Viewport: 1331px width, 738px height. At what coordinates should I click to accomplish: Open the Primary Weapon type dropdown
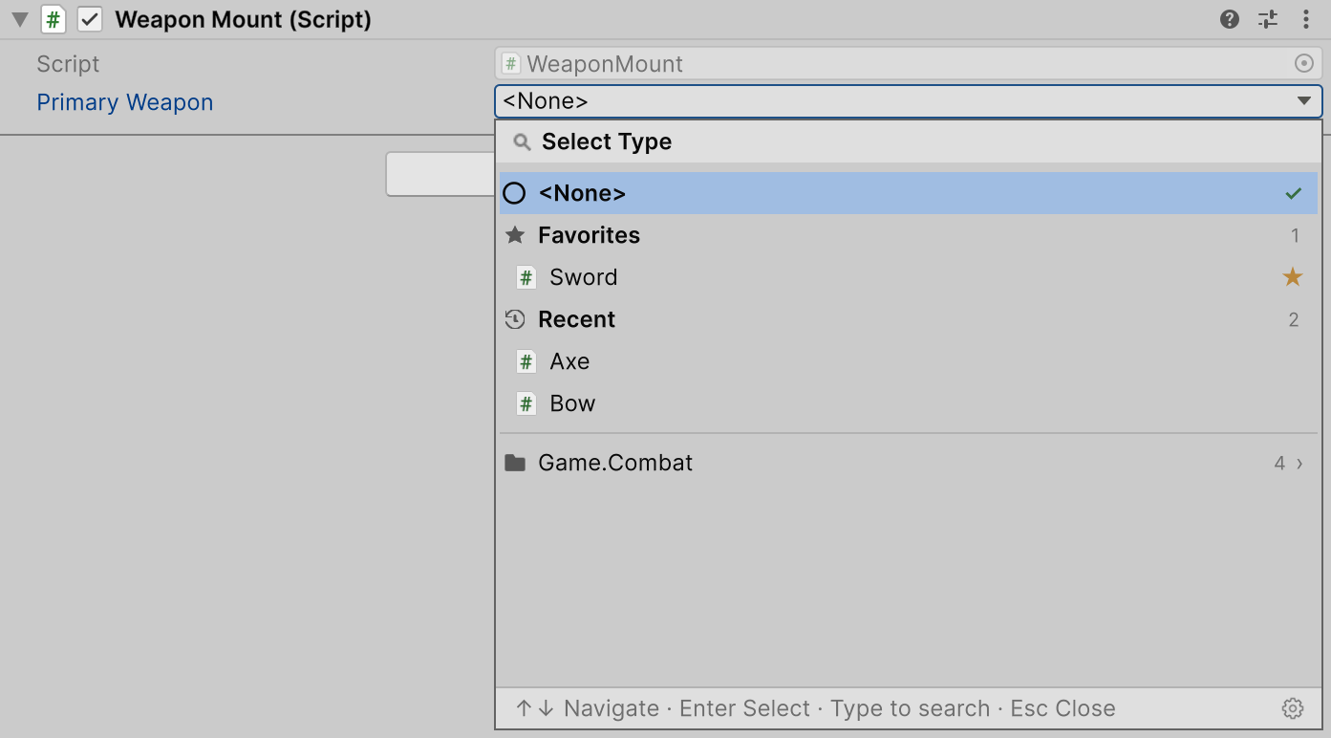click(909, 101)
